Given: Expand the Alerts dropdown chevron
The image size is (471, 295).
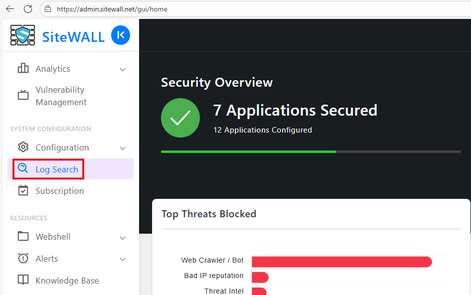Looking at the screenshot, I should [x=123, y=259].
